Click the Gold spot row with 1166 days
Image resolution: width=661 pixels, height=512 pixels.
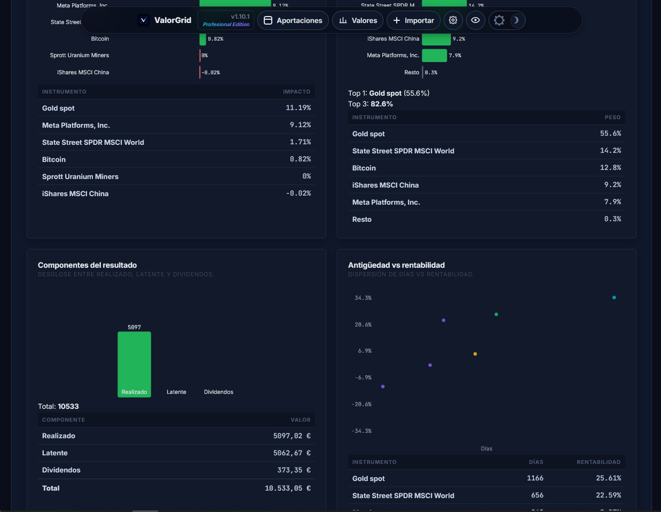486,478
